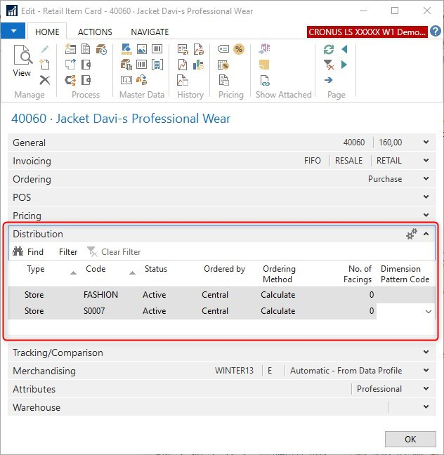Go to next record with right arrow

[344, 65]
